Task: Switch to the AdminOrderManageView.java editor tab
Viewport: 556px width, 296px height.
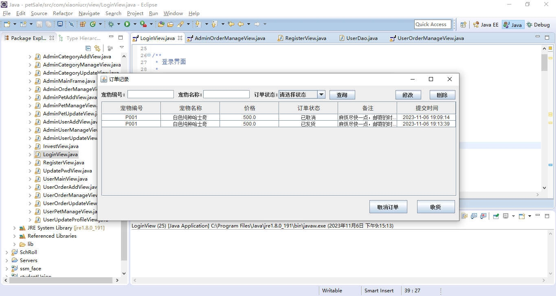Action: tap(226, 38)
